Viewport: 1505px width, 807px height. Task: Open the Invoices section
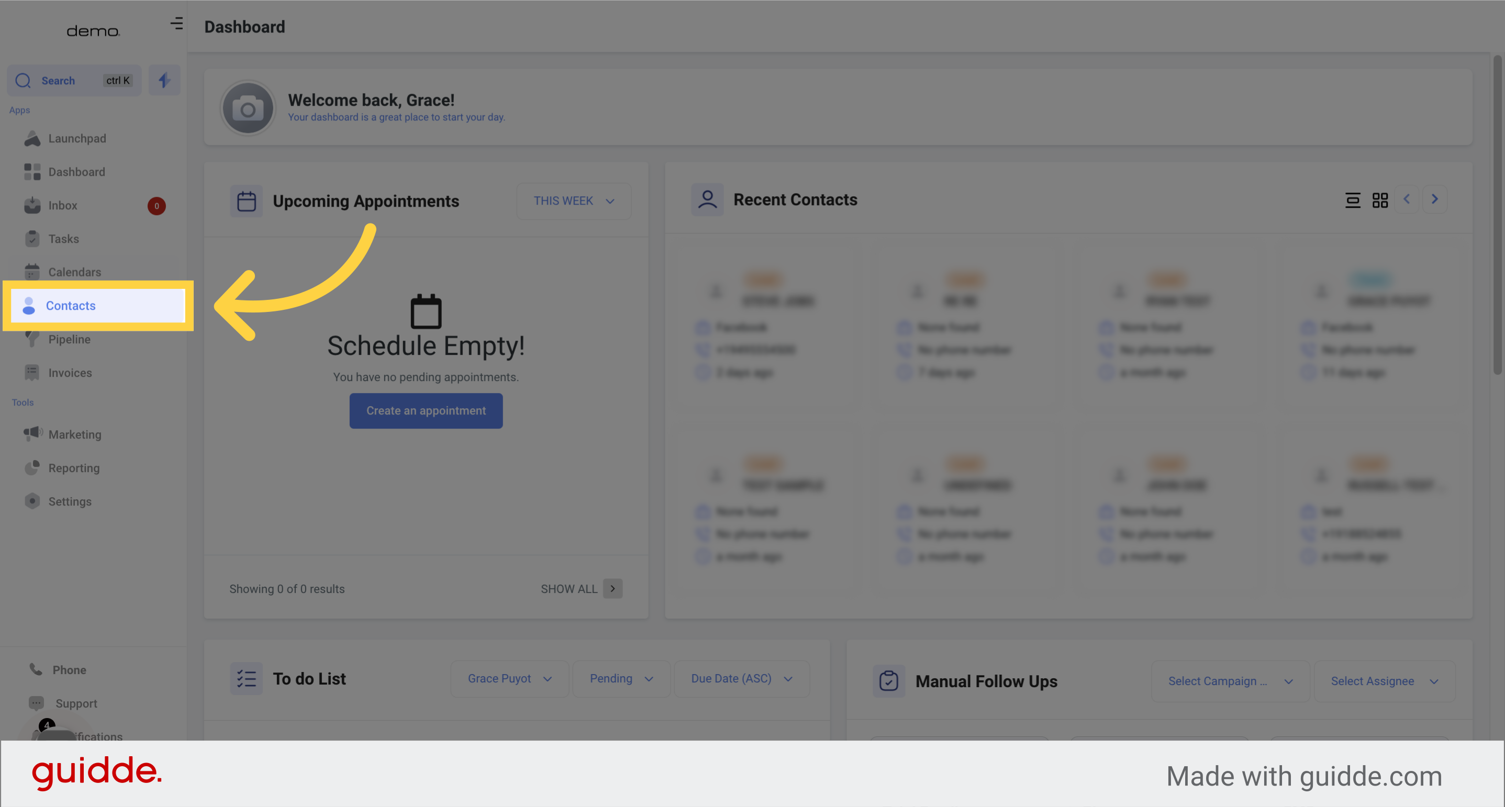[x=70, y=372]
